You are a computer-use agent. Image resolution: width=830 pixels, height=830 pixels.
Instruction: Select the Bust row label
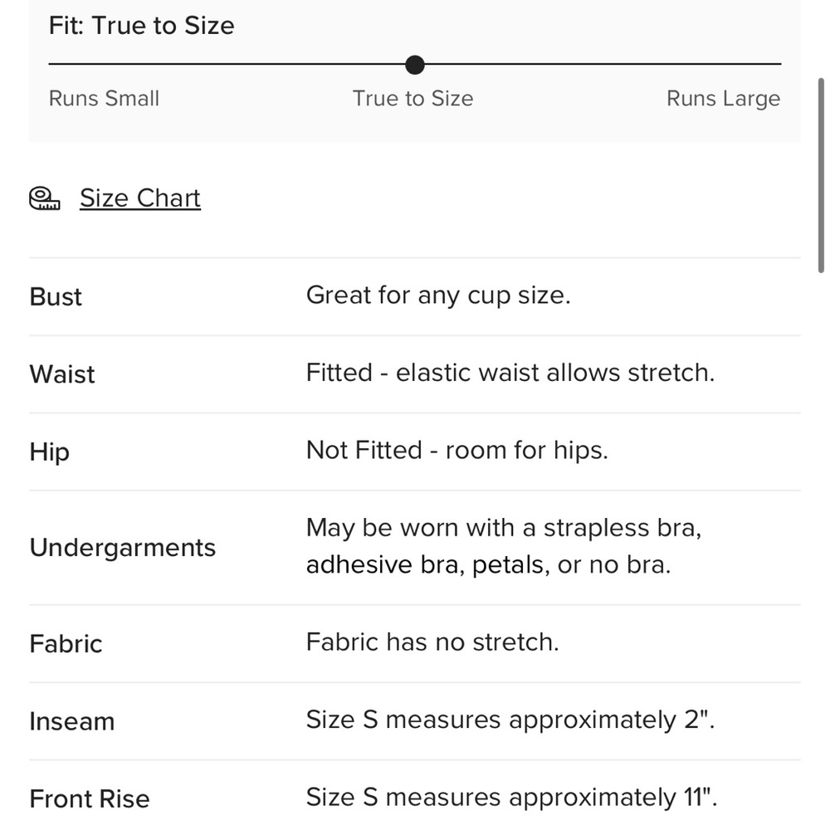point(56,296)
